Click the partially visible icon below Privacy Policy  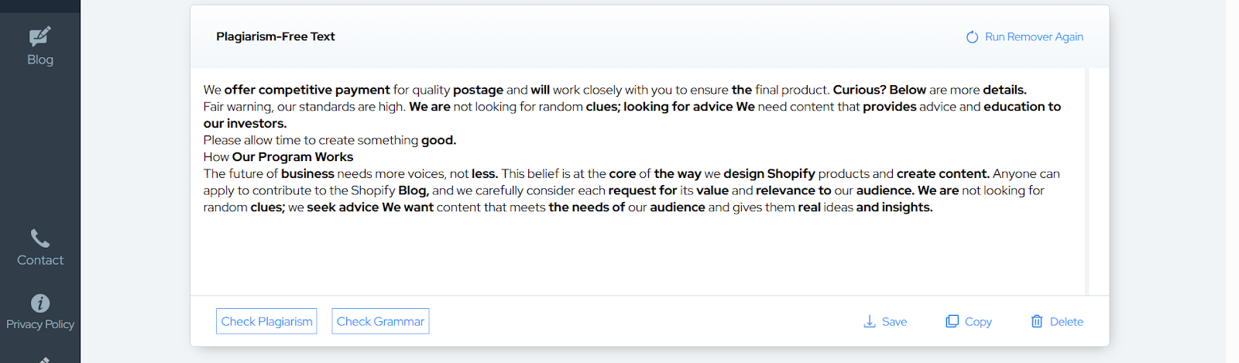pos(44,359)
